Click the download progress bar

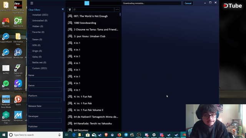click(133, 3)
